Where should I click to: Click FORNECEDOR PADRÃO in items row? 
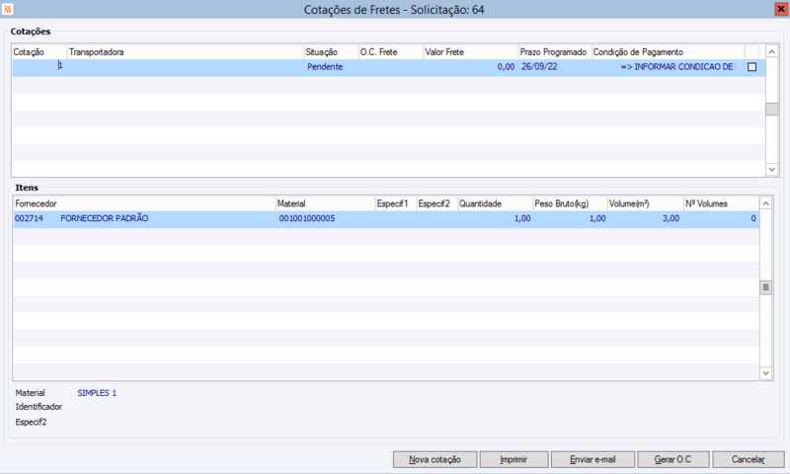(105, 218)
